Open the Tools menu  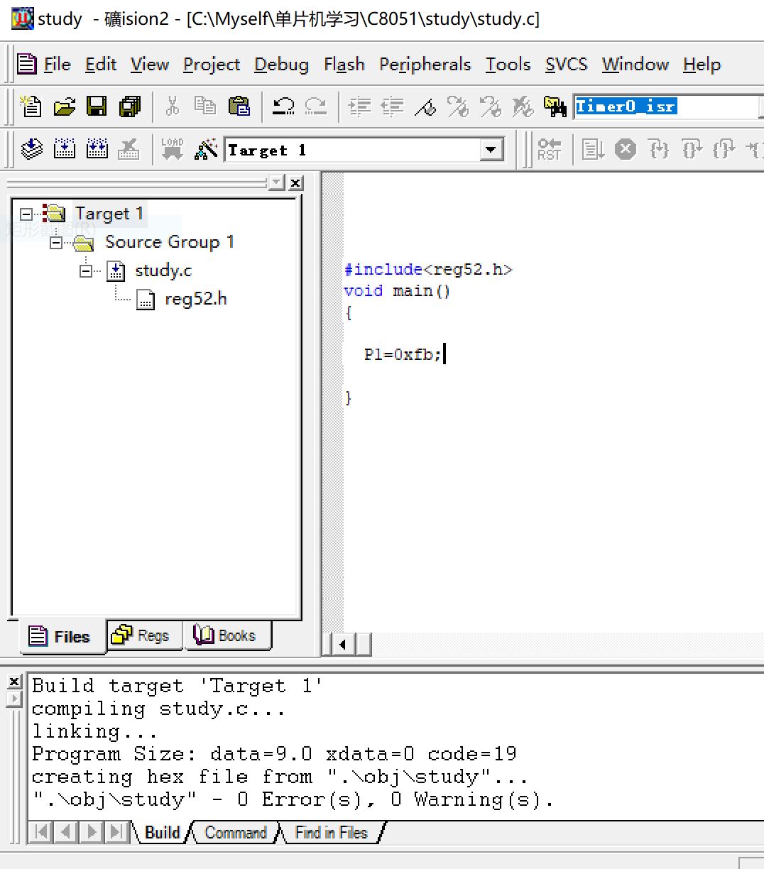coord(508,65)
